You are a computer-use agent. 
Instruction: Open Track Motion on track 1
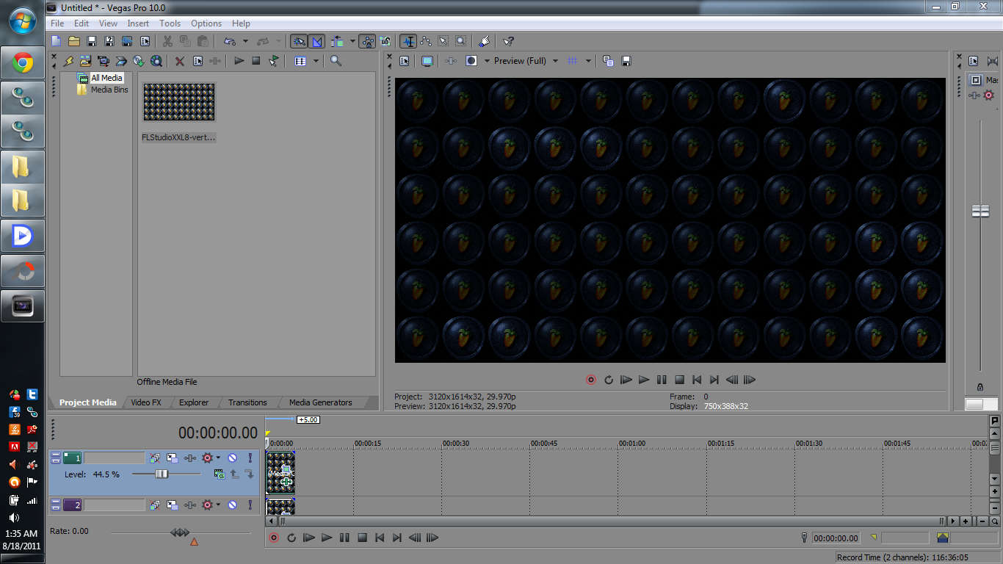pyautogui.click(x=173, y=458)
